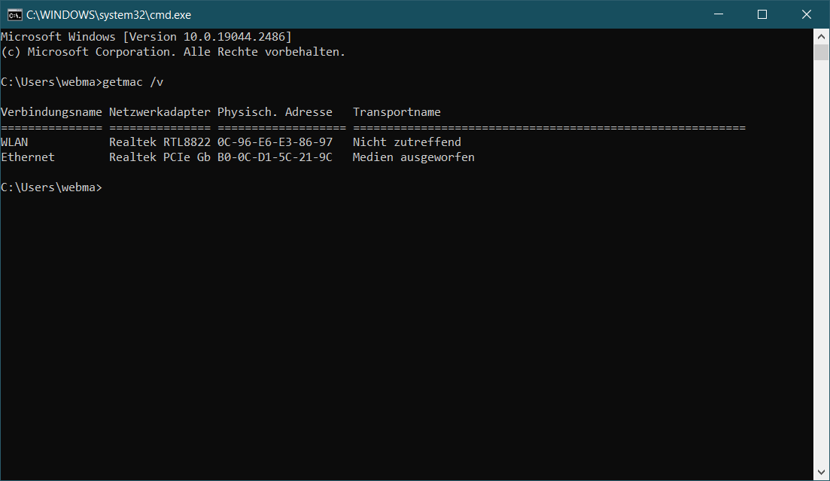This screenshot has height=481, width=830.
Task: Click the Ethernet connection name
Action: 28,157
